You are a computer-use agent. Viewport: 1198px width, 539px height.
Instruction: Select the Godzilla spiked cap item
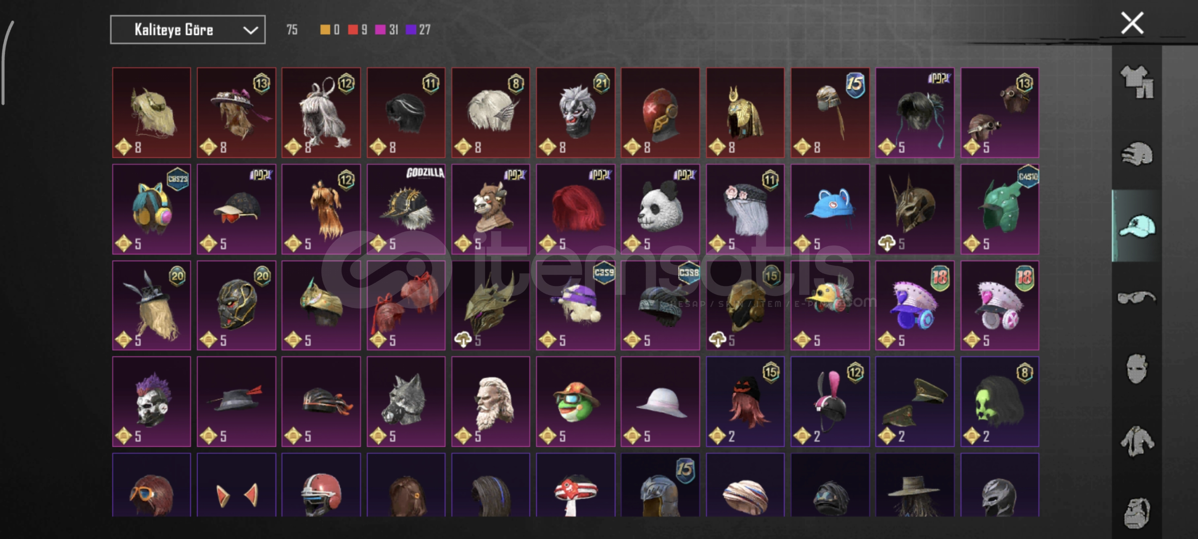tap(406, 210)
